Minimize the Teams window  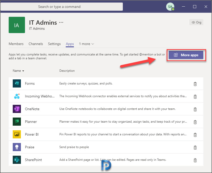tap(183, 6)
